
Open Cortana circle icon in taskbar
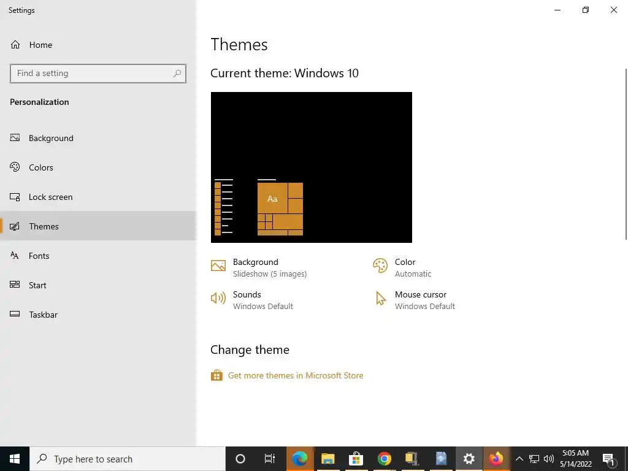click(240, 459)
